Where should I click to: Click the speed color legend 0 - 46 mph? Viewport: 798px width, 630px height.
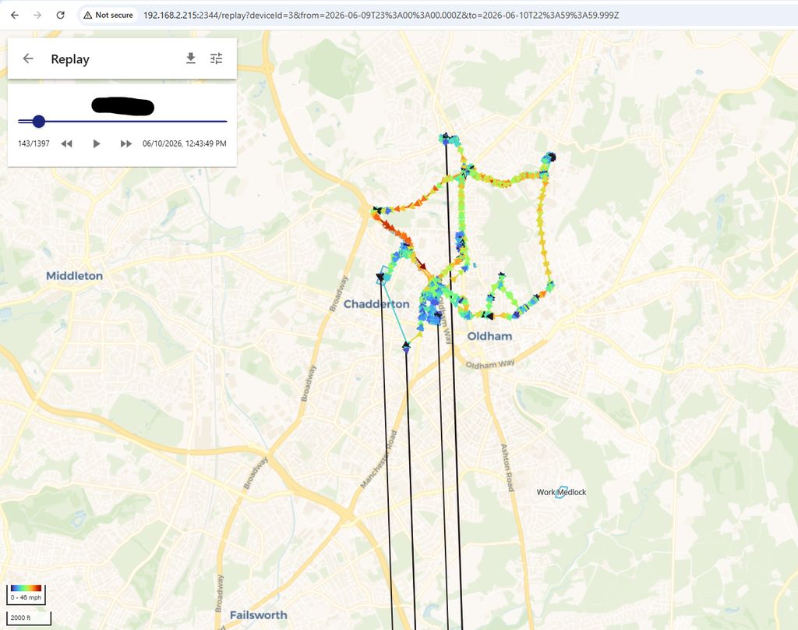pyautogui.click(x=26, y=594)
